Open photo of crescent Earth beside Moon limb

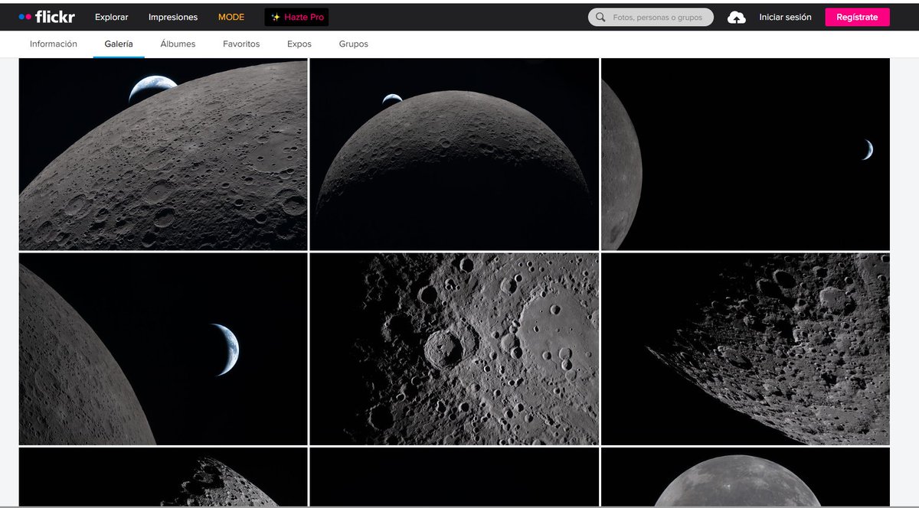pos(163,349)
